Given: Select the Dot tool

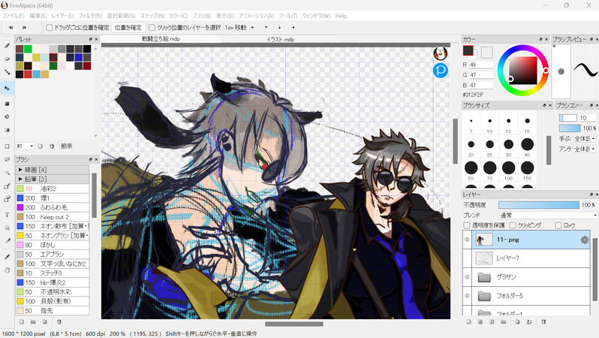Looking at the screenshot, I should point(7,72).
